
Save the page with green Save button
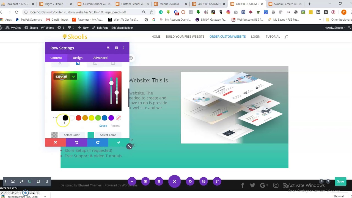(x=340, y=182)
